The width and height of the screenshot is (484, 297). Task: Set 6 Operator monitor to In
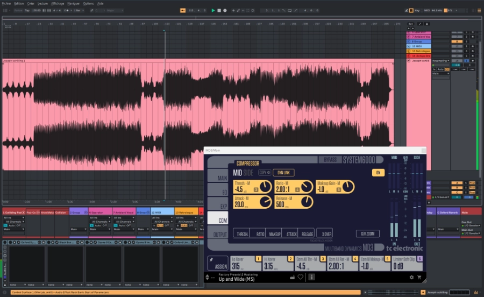click(91, 225)
